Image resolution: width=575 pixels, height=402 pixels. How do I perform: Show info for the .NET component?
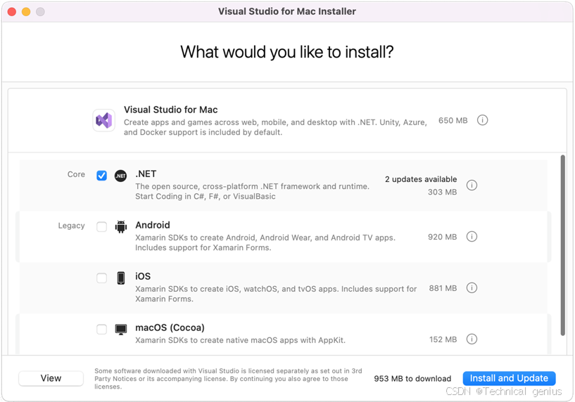[472, 186]
